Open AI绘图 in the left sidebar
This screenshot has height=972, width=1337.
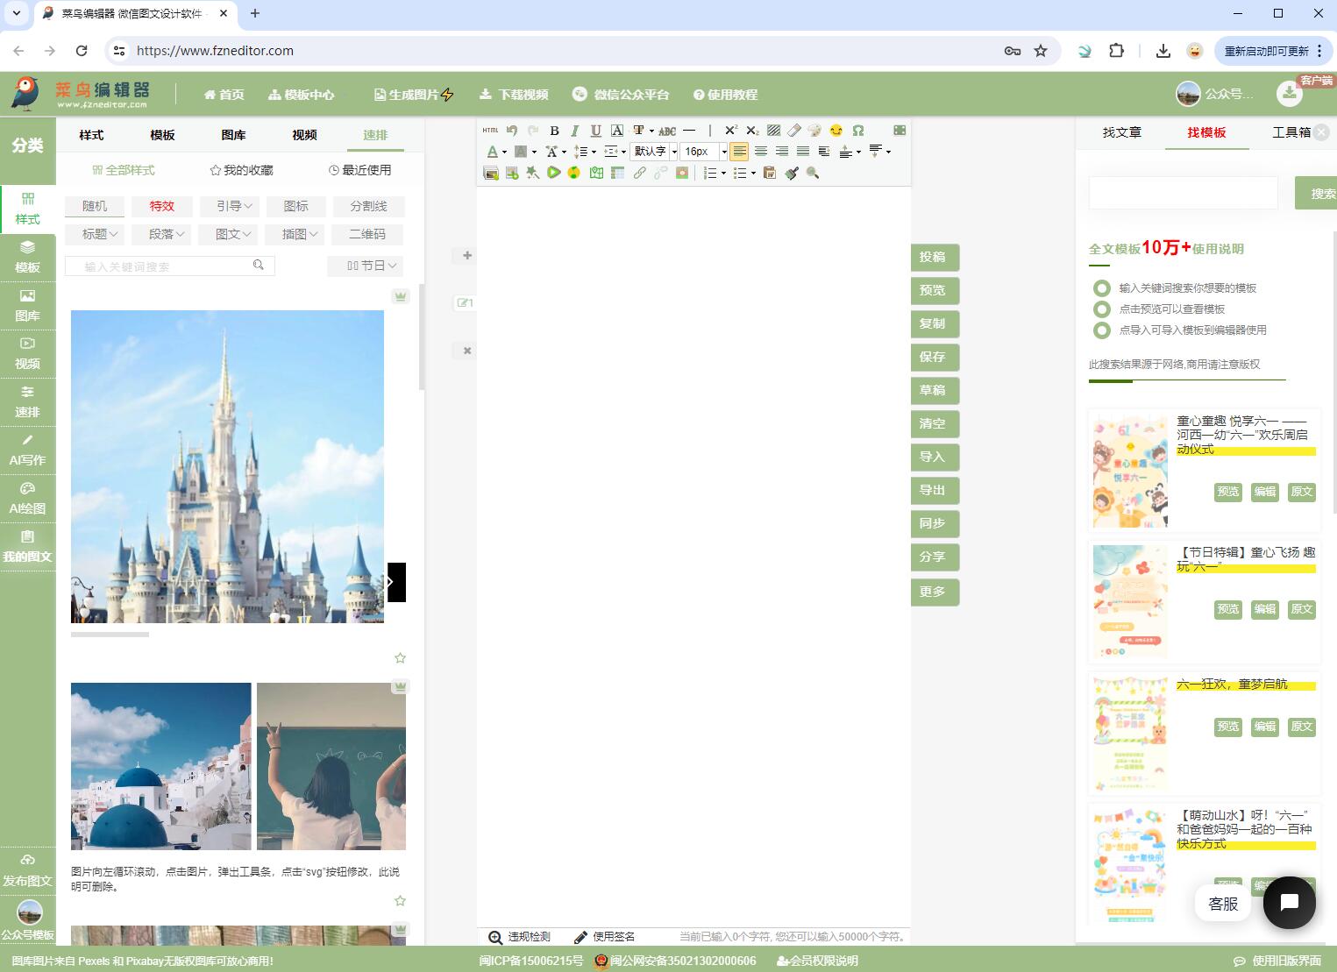[x=27, y=498]
